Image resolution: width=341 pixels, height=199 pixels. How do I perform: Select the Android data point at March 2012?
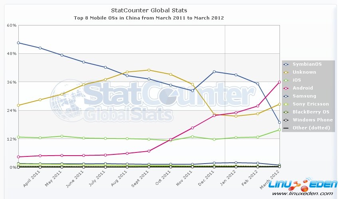(x=280, y=82)
